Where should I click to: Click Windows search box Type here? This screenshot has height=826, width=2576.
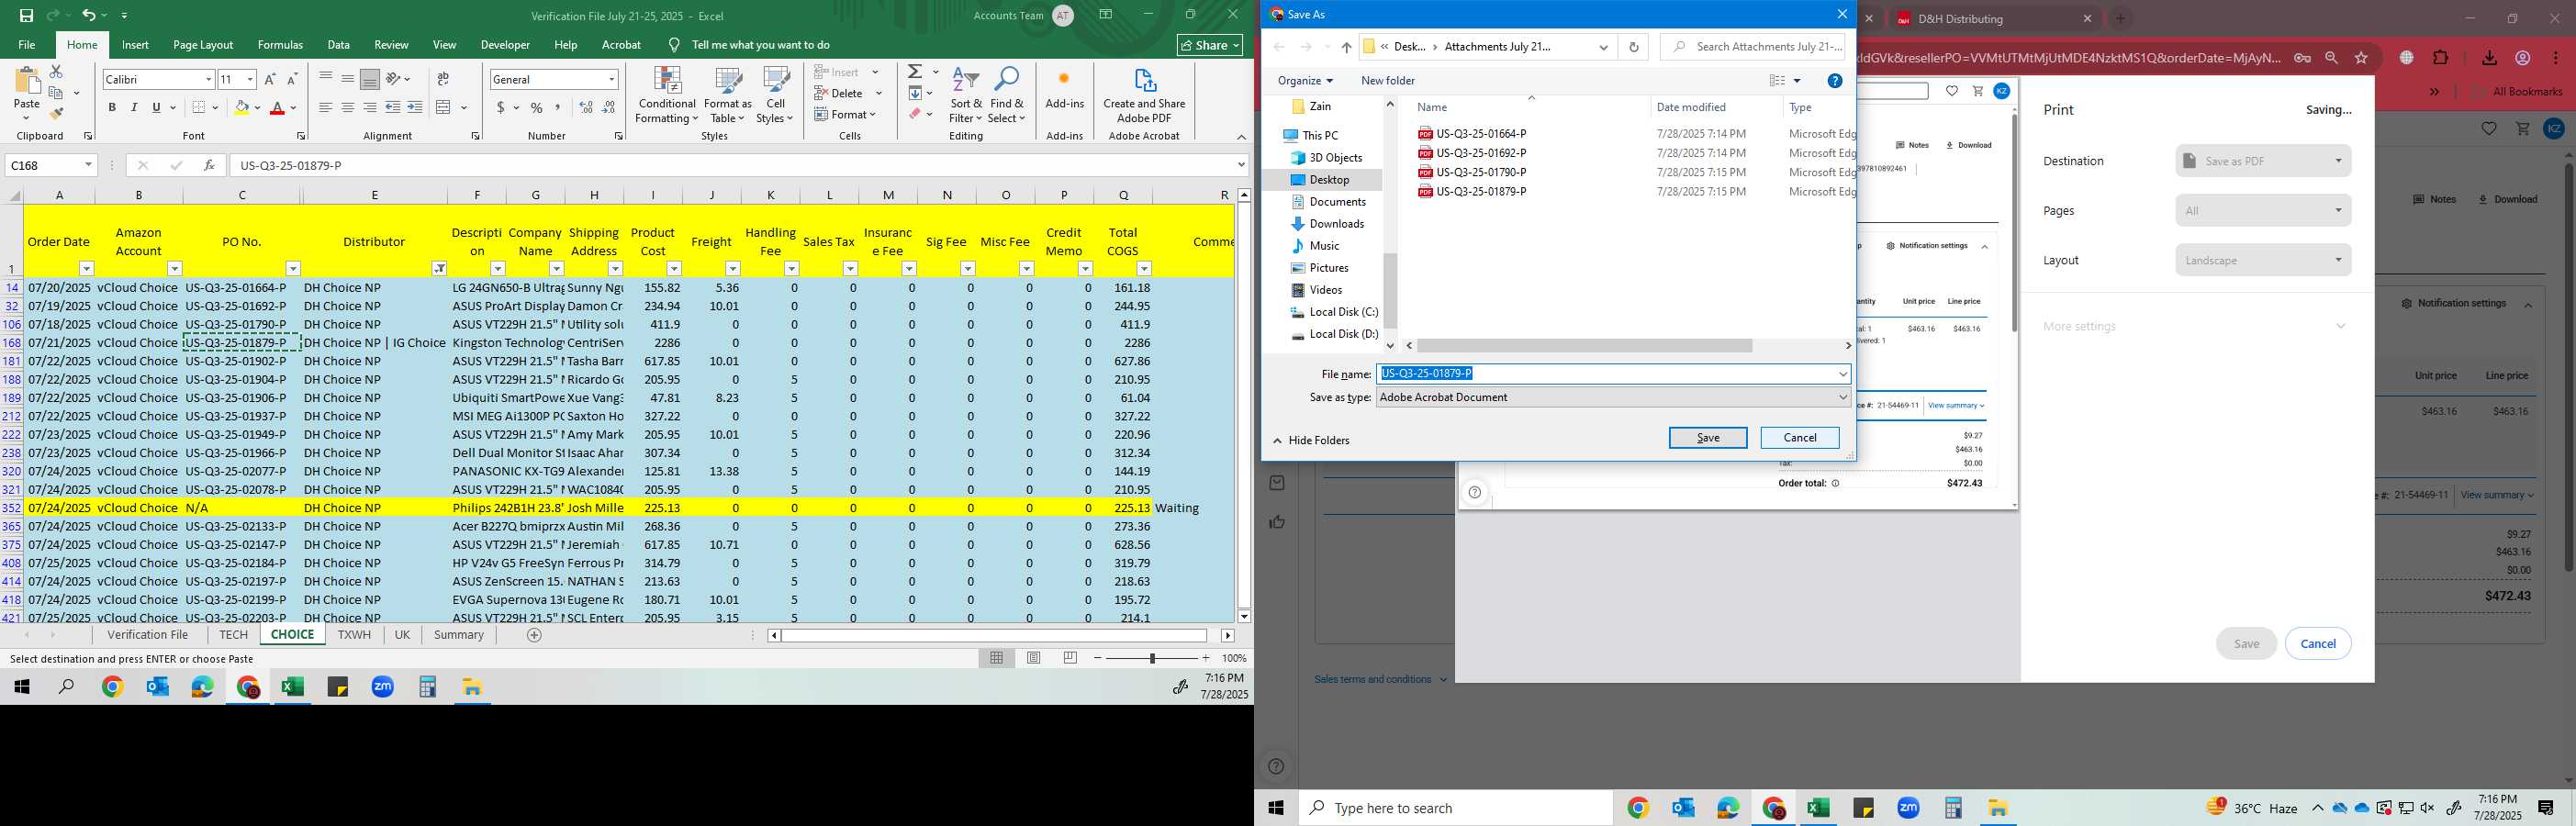pyautogui.click(x=1455, y=808)
